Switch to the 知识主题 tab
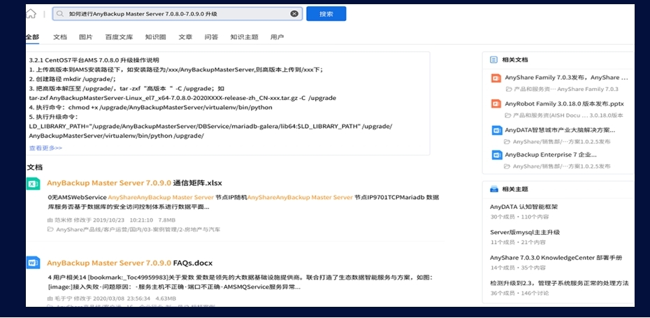650x318 pixels. tap(244, 37)
